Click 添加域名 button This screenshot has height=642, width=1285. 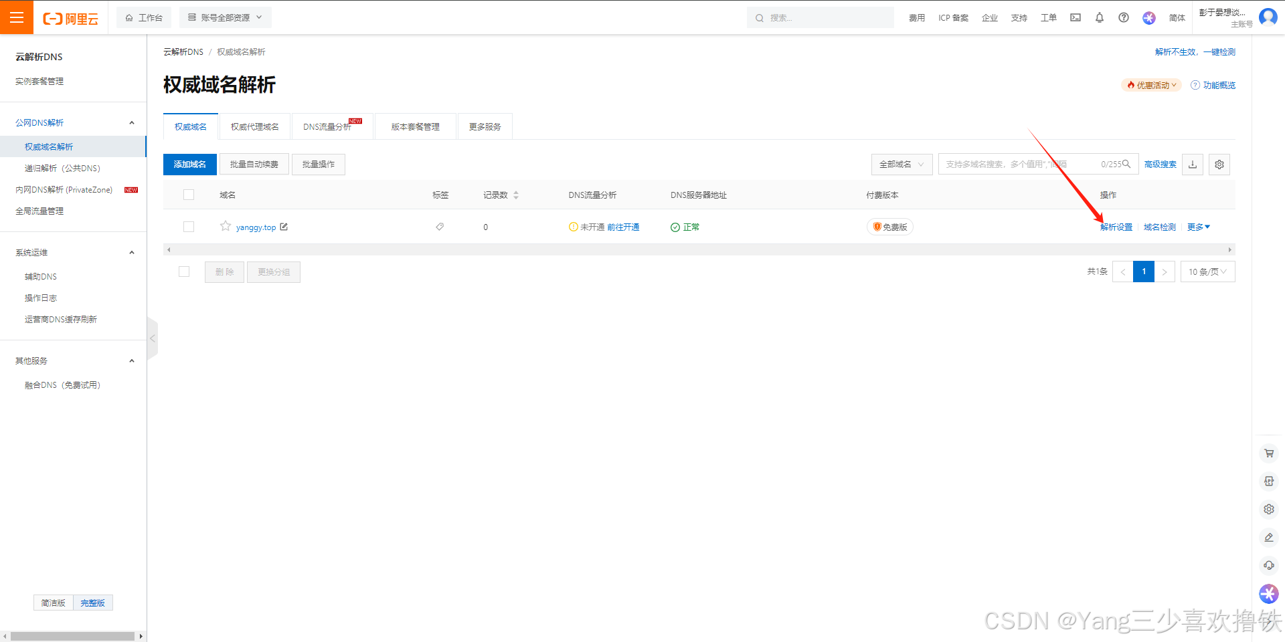click(190, 165)
